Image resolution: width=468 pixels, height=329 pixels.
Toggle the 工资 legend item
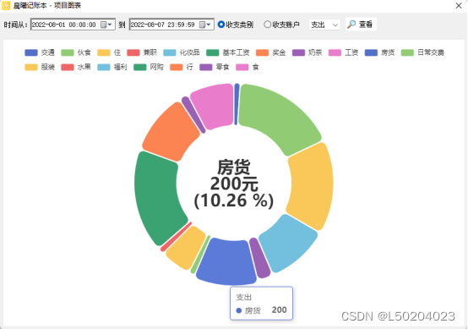[x=344, y=52]
